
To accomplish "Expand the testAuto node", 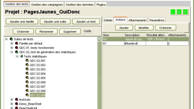I will pyautogui.click(x=12, y=100).
